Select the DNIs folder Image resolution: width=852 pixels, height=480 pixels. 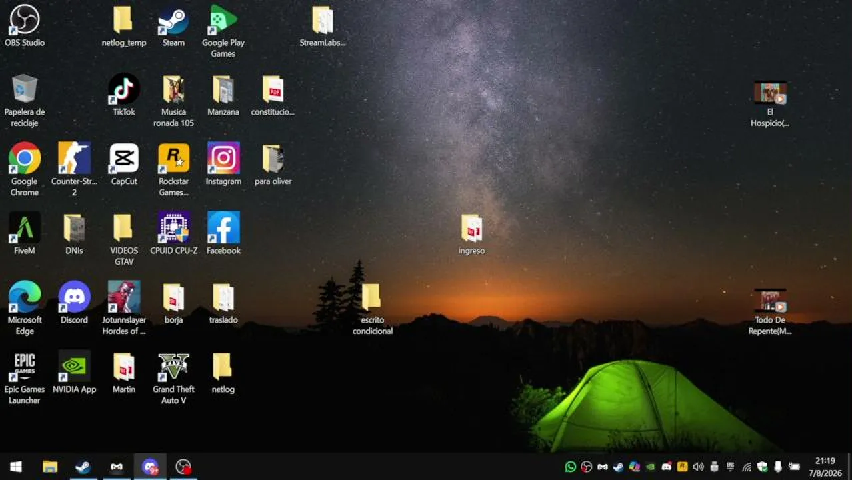tap(74, 234)
